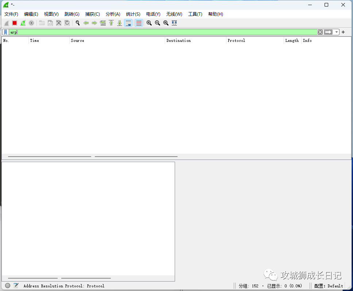This screenshot has height=291, width=353.
Task: Open the 统计(S) menu
Action: (x=133, y=14)
